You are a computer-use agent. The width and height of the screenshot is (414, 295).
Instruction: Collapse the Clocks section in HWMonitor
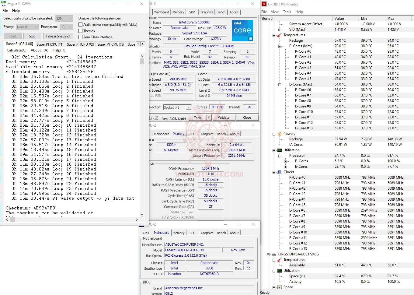(x=274, y=172)
